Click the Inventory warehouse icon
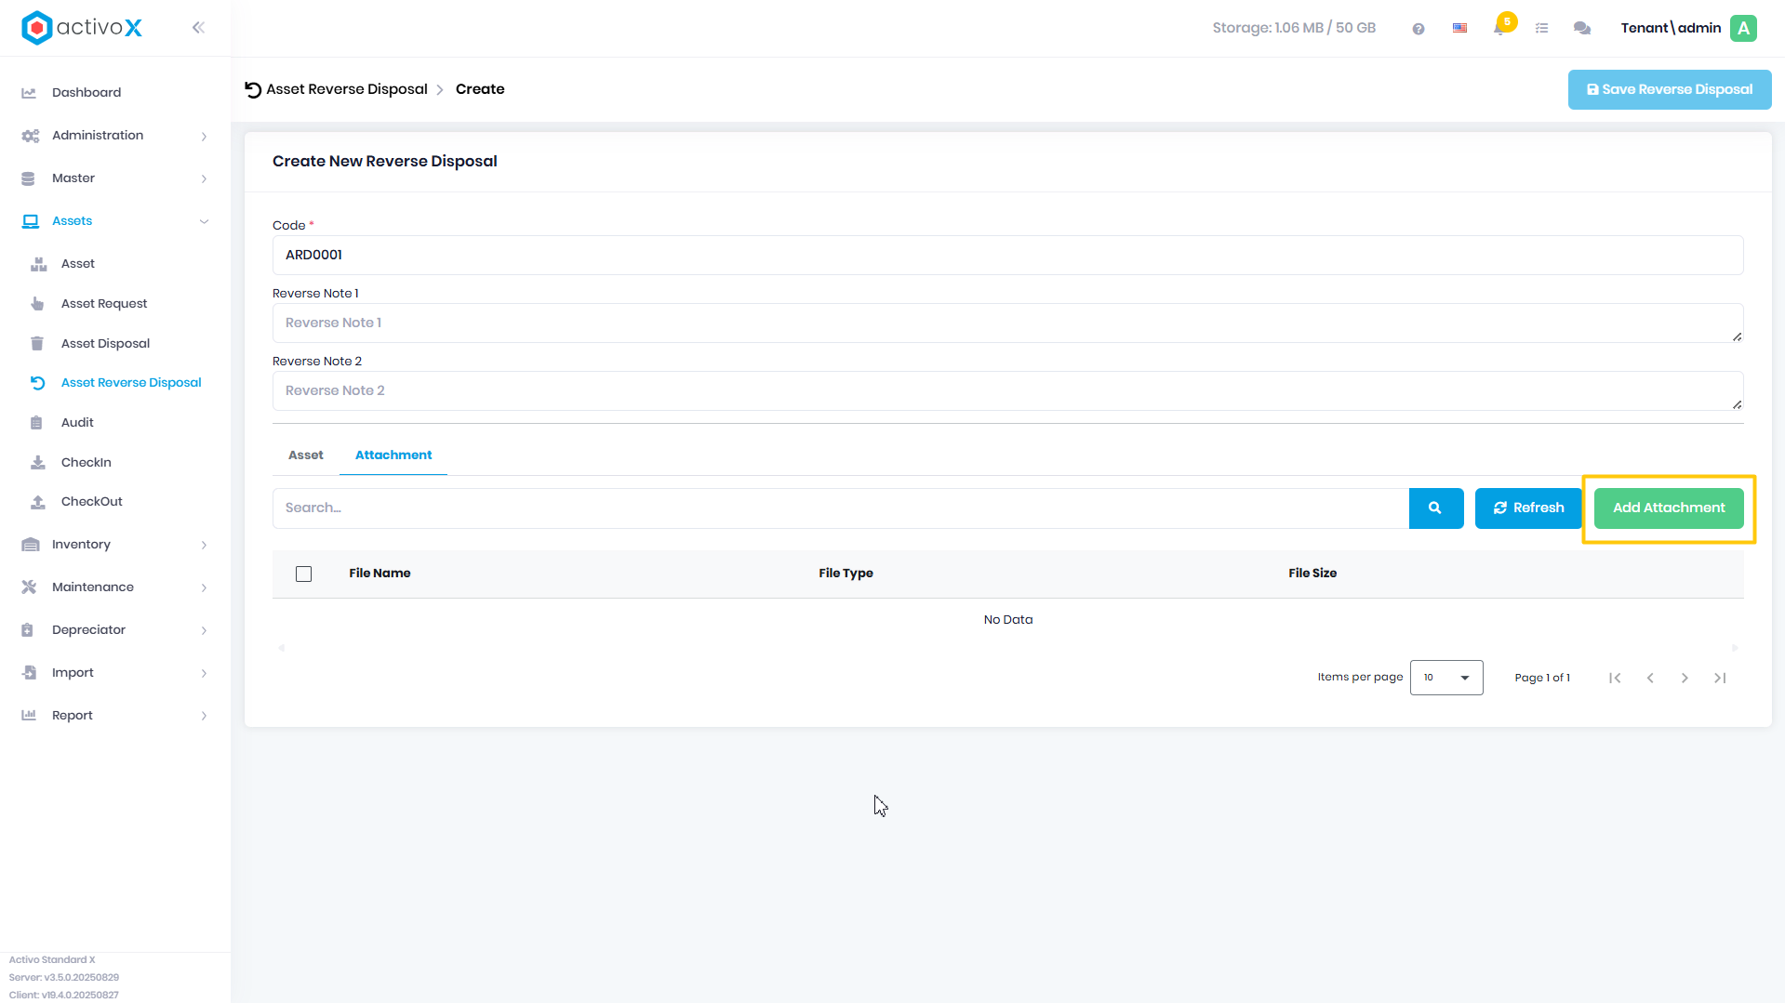This screenshot has height=1003, width=1785. click(x=31, y=545)
